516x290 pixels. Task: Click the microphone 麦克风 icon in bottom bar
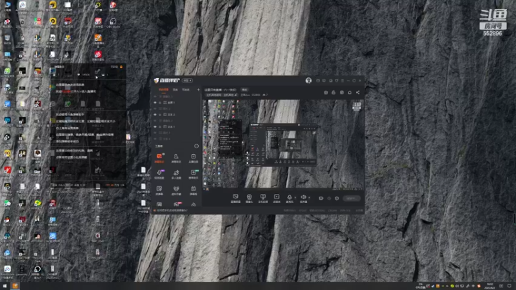tap(289, 198)
